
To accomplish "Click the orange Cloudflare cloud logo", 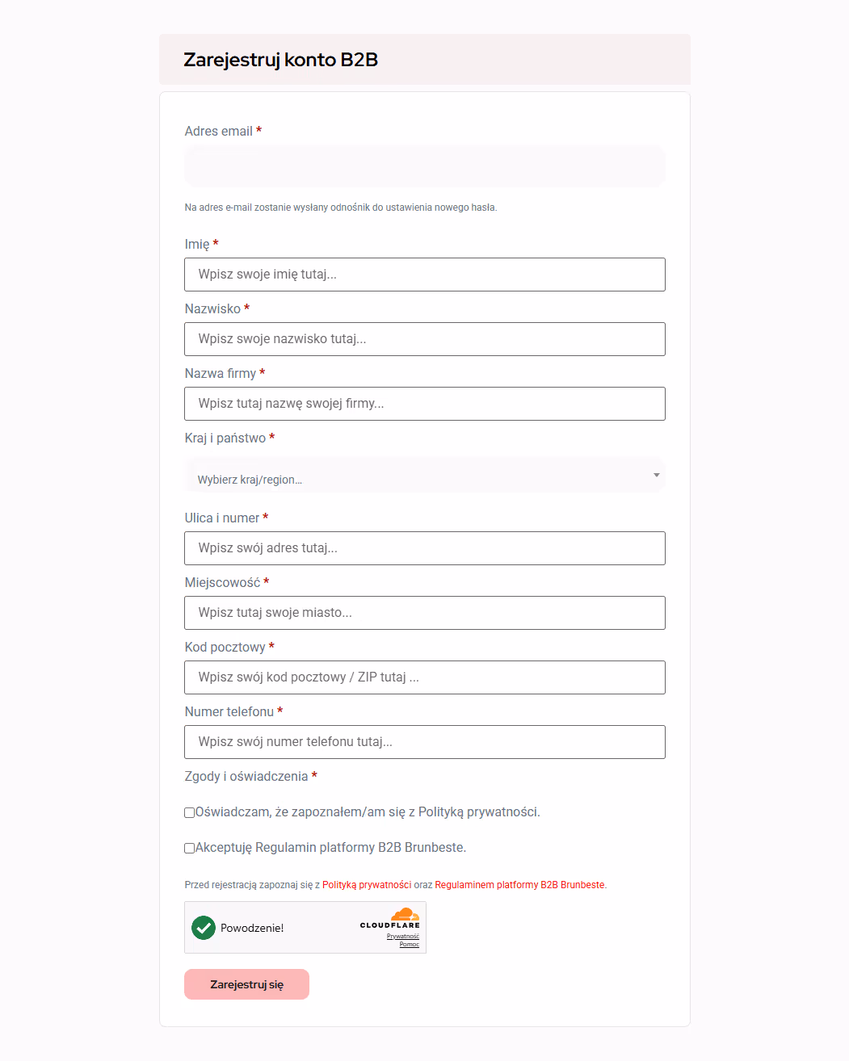I will (x=405, y=914).
